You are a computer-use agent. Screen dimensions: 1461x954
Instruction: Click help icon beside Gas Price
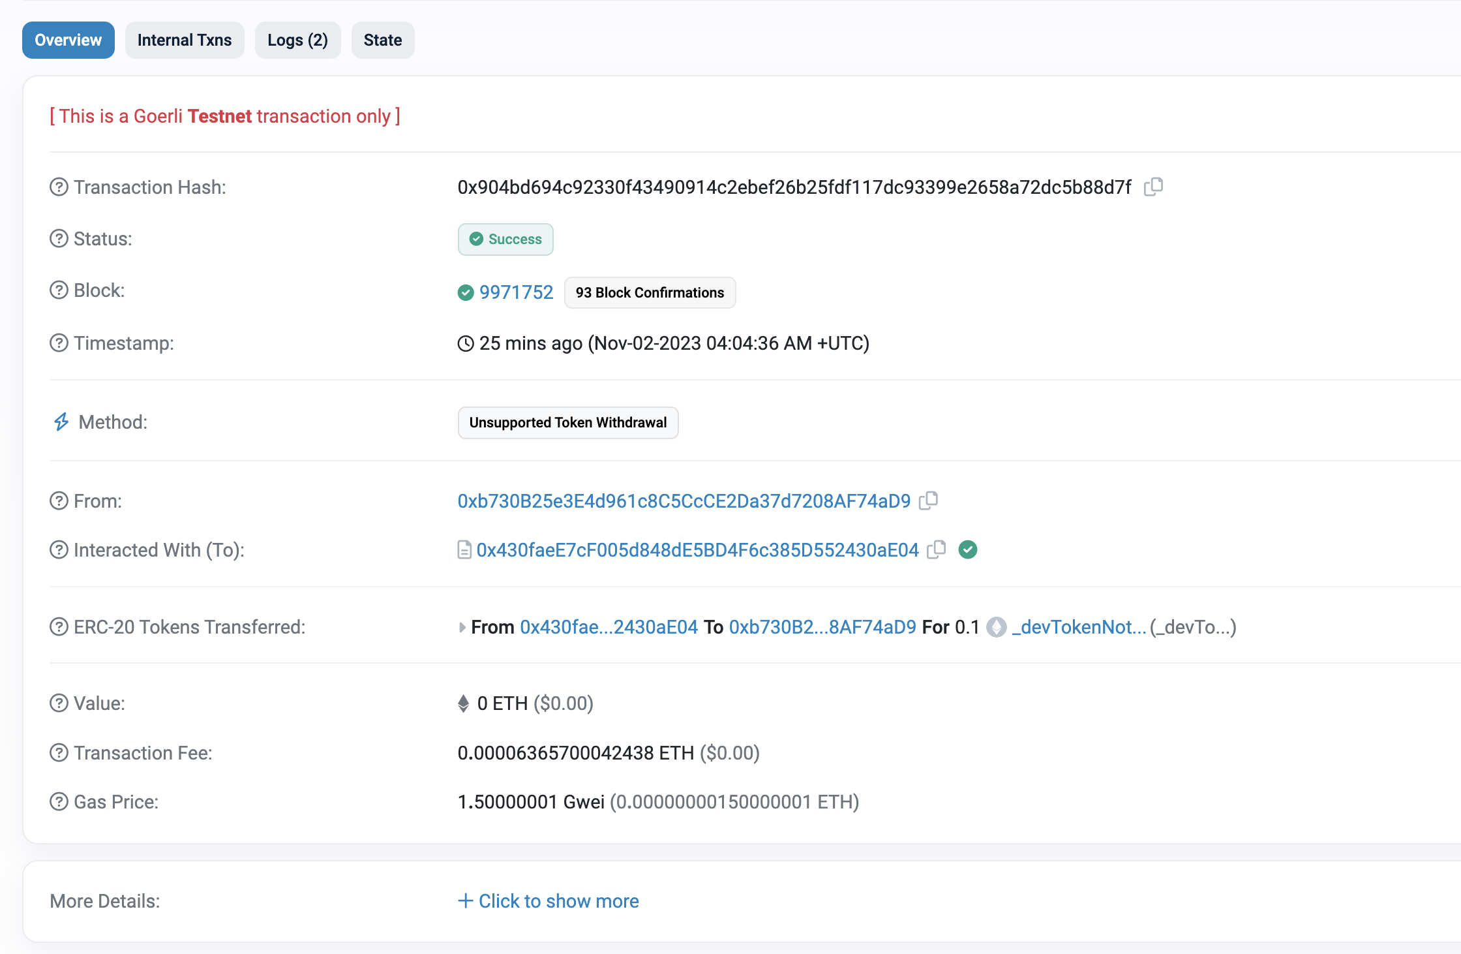click(59, 801)
